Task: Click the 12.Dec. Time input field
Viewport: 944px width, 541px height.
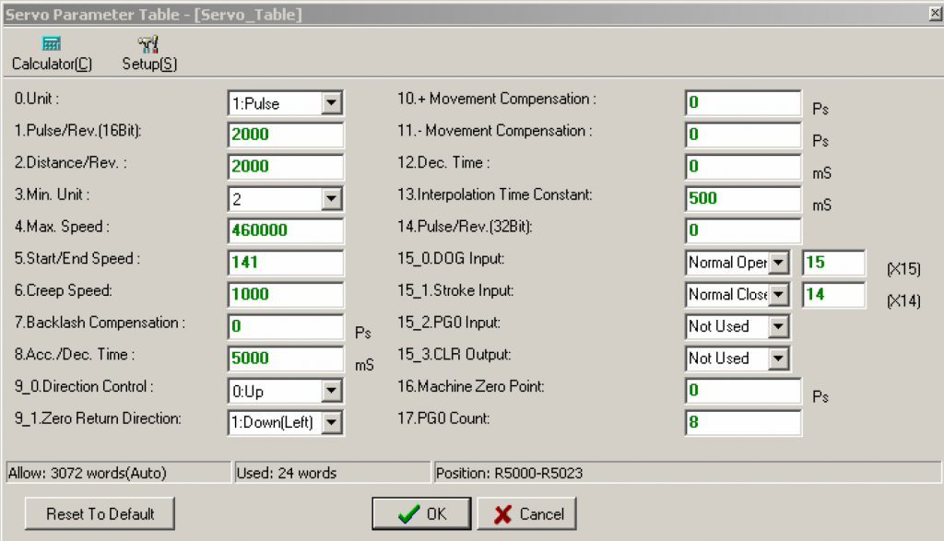Action: (x=743, y=166)
